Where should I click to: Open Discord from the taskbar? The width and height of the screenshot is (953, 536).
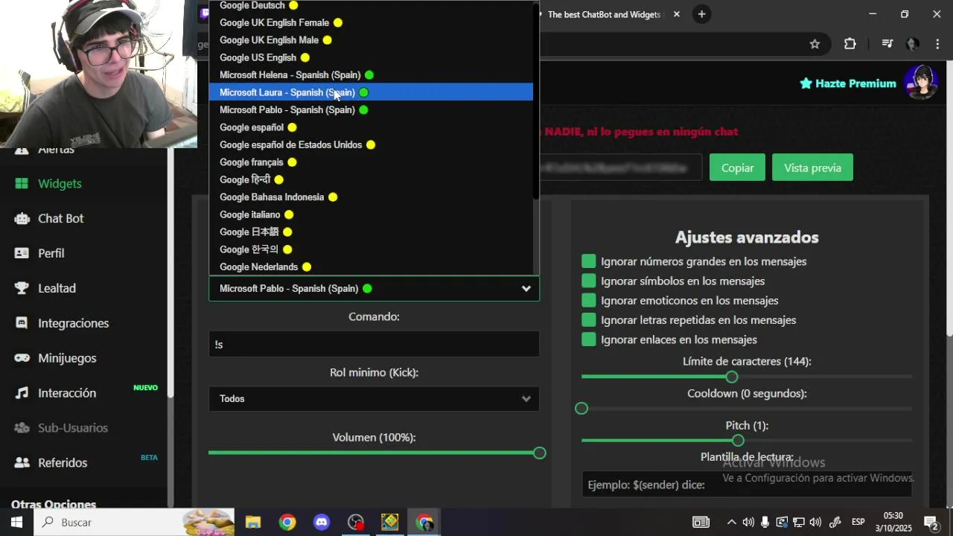[322, 523]
